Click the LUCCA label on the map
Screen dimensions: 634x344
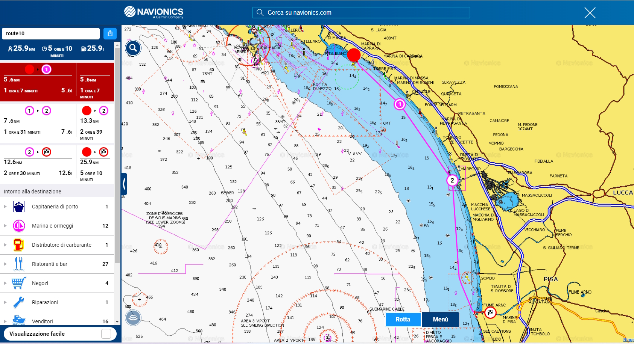coord(623,192)
